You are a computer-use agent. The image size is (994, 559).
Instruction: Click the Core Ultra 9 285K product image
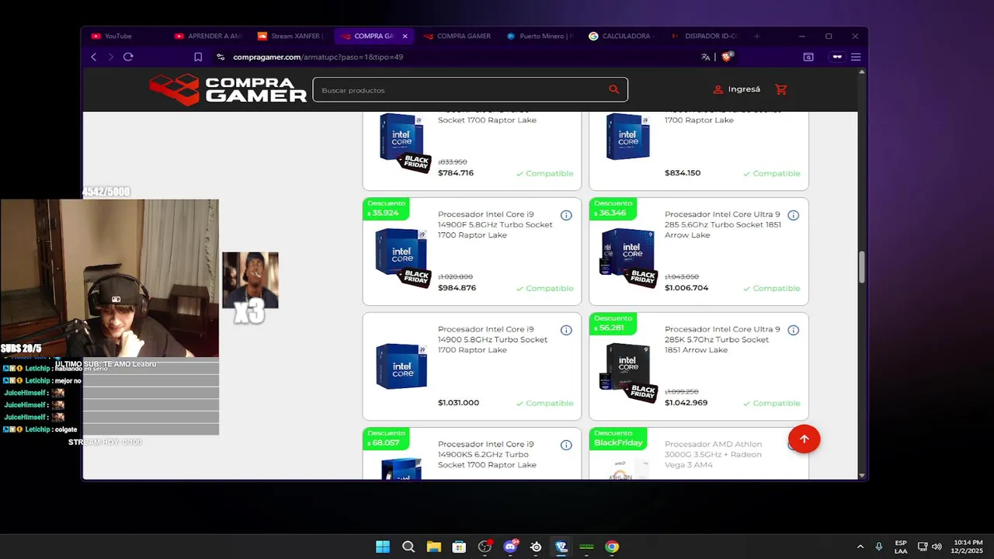[x=628, y=371]
